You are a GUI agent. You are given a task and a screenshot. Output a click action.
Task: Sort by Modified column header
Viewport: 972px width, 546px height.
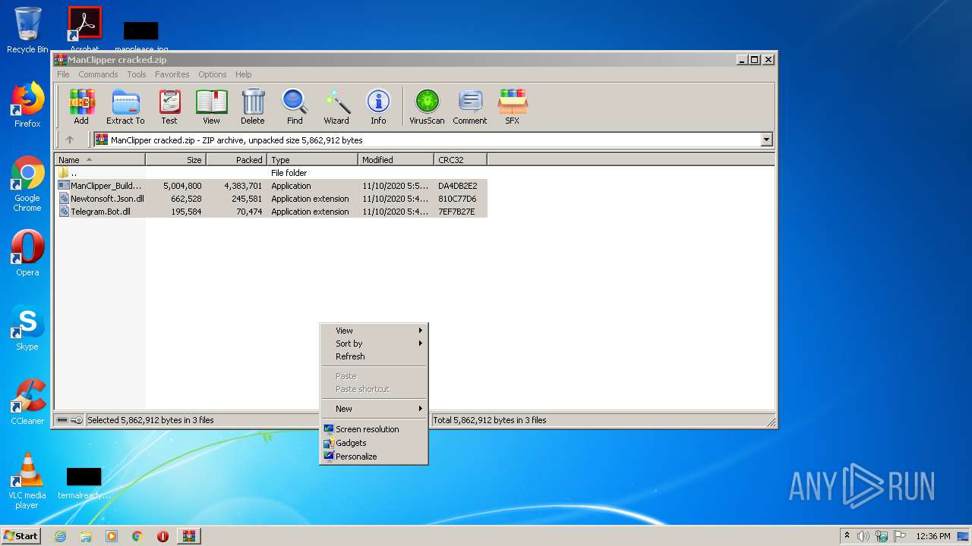point(396,160)
